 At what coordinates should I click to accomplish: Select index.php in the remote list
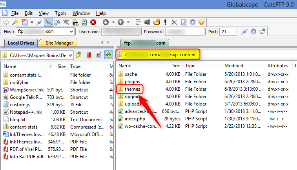(x=135, y=119)
